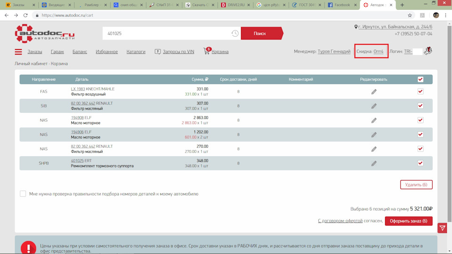Click the red filter funnel icon
The height and width of the screenshot is (254, 452).
442,228
